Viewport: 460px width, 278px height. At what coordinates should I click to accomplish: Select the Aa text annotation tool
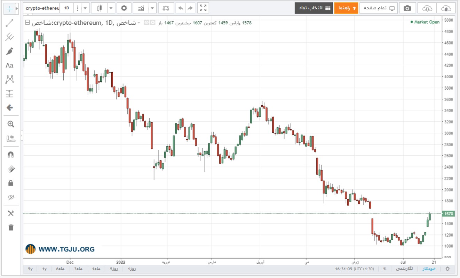coord(10,65)
